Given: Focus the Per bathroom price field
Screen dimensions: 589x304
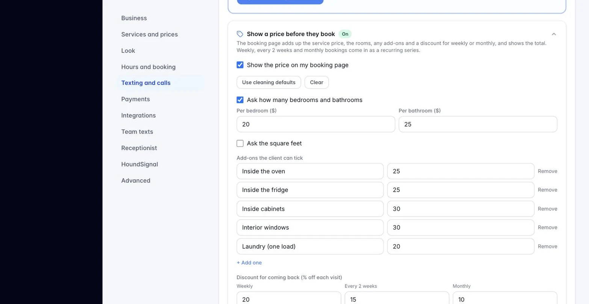Looking at the screenshot, I should point(478,124).
